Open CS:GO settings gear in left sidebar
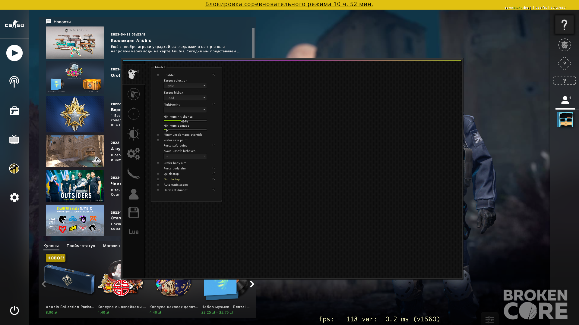 [14, 197]
